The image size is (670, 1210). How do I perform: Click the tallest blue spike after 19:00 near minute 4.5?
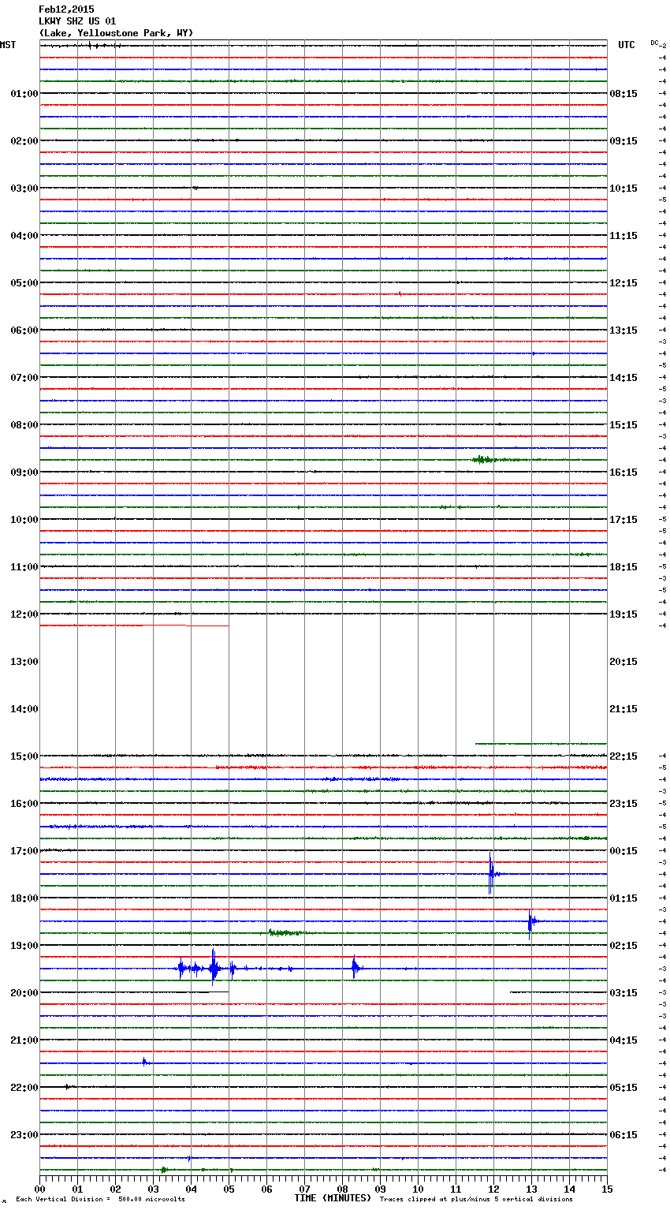213,968
